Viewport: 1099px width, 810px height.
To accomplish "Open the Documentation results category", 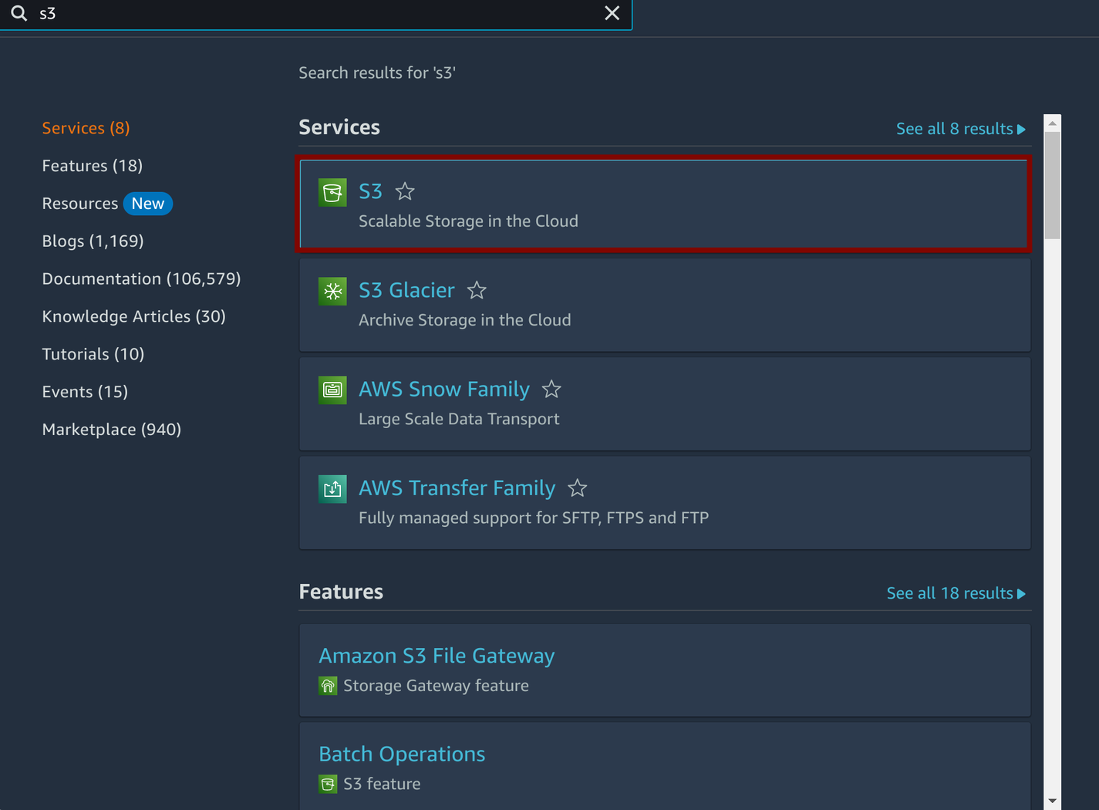I will pos(141,278).
